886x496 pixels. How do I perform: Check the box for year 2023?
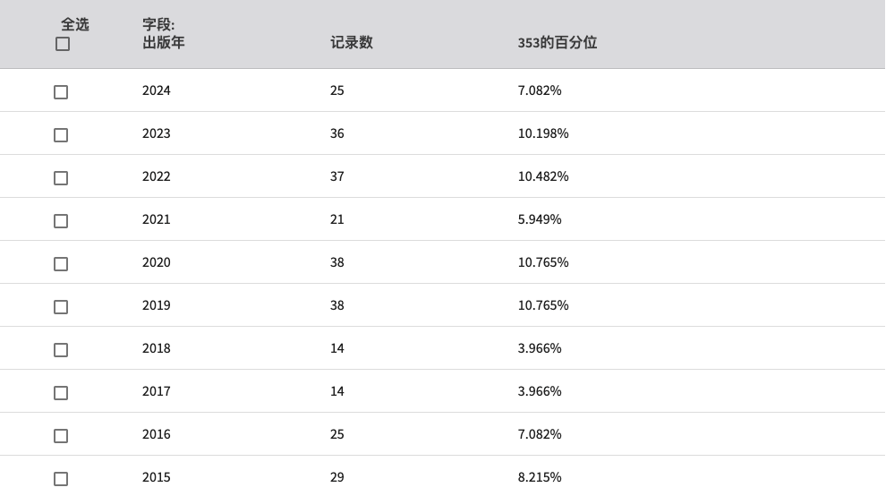click(x=61, y=135)
